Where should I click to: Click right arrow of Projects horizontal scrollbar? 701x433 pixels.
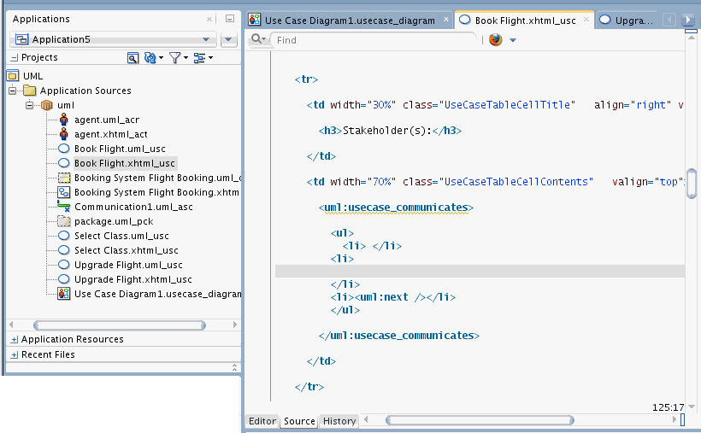(x=235, y=325)
